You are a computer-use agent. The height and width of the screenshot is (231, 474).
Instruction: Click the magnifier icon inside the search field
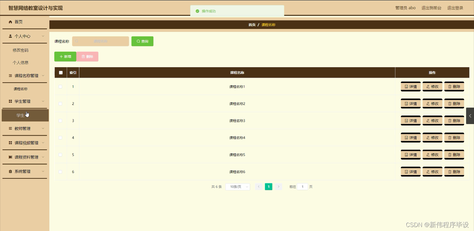coord(76,41)
